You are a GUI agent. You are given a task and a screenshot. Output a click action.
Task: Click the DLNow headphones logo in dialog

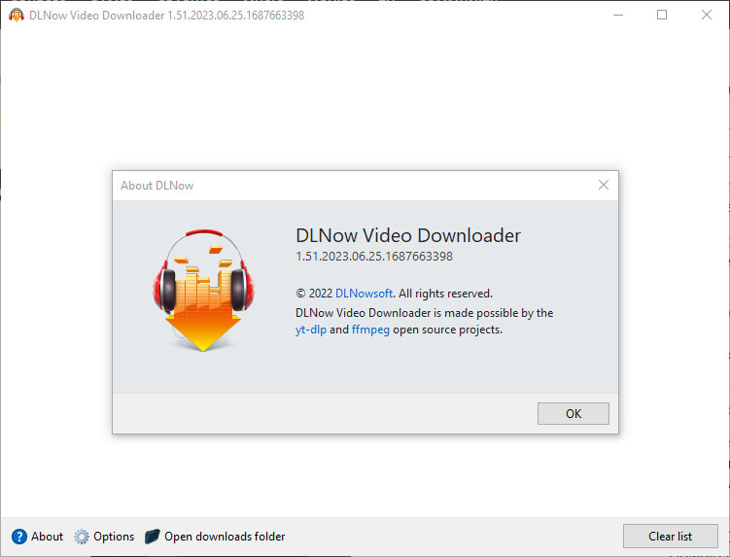[x=203, y=290]
